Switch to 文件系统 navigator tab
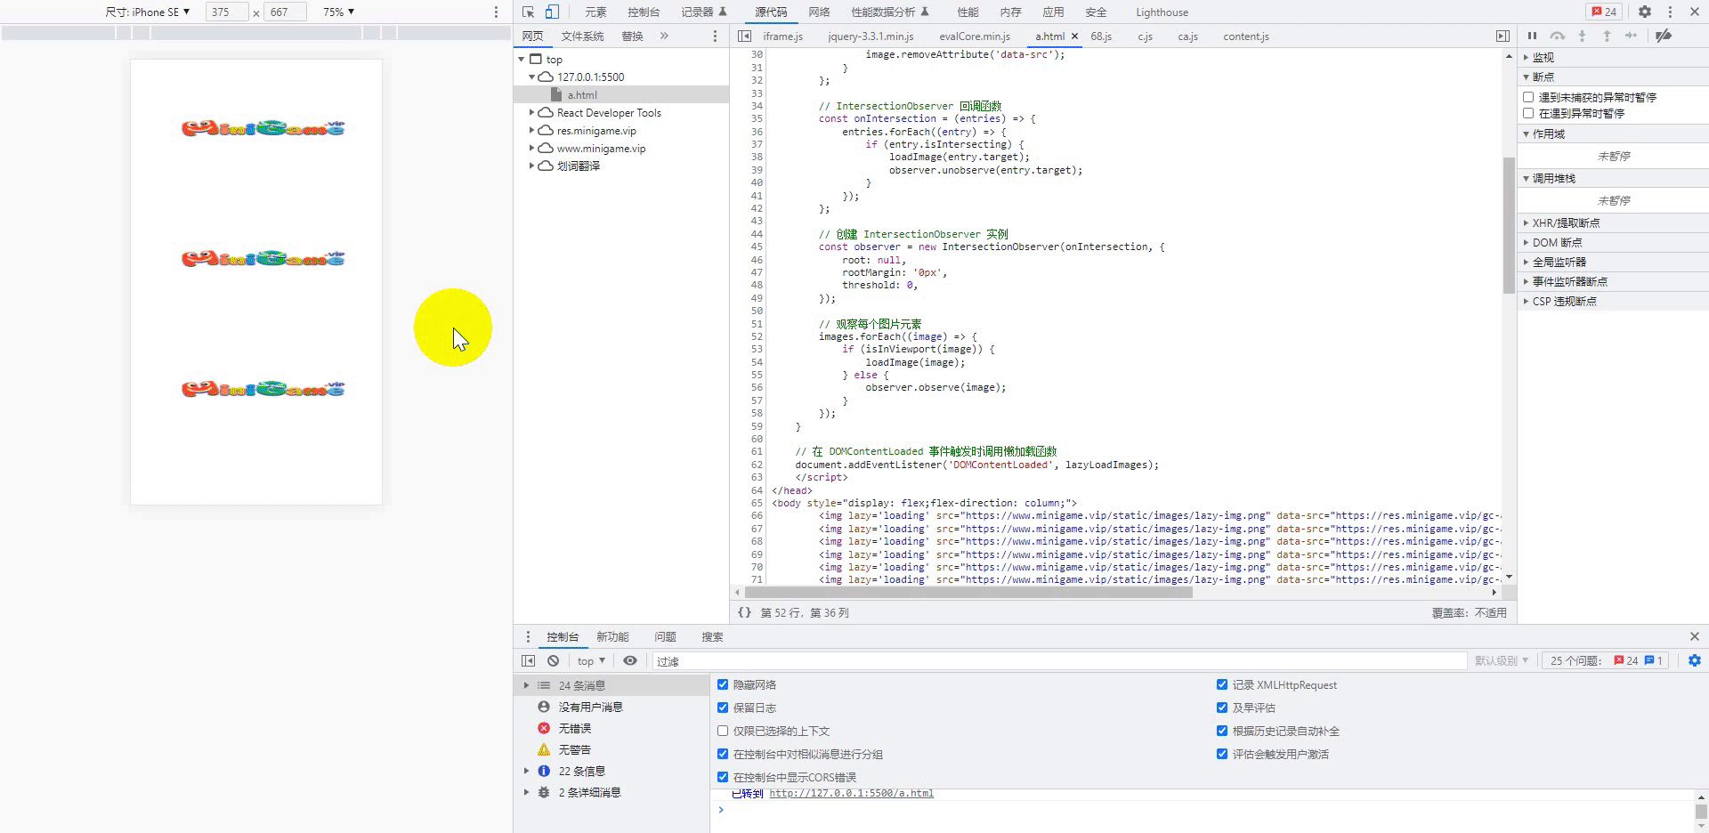This screenshot has width=1709, height=833. click(x=582, y=36)
